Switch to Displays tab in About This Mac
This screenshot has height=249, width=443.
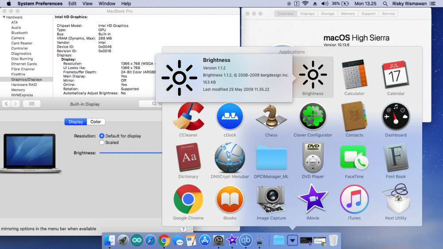click(307, 14)
